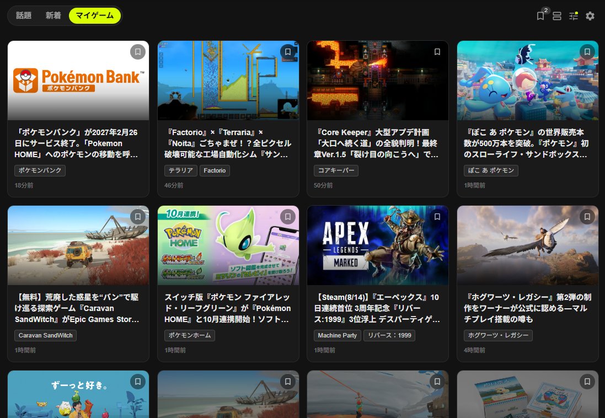Filter by the ぽこ あ ポケモン tag
Viewport: 605px width, 418px height.
click(x=491, y=170)
